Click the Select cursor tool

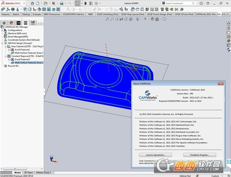click(77, 3)
